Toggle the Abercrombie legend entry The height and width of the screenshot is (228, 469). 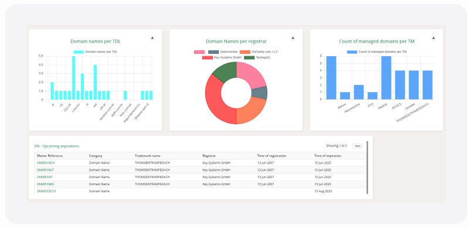pos(223,52)
